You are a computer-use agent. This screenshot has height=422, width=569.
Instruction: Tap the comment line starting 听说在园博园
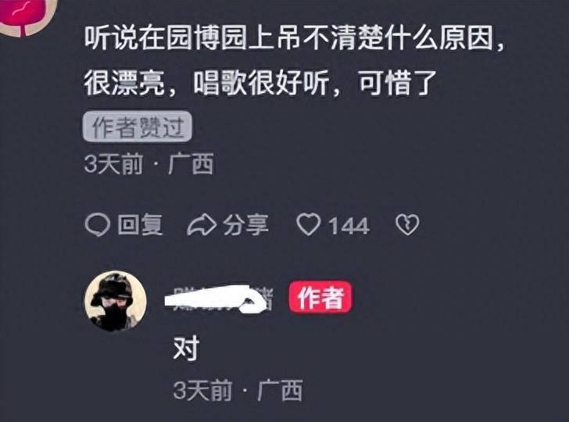[295, 38]
